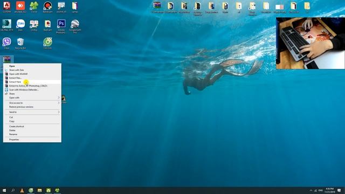Choose Share with Zalo
Viewport: 345px width, 194px height.
32,70
